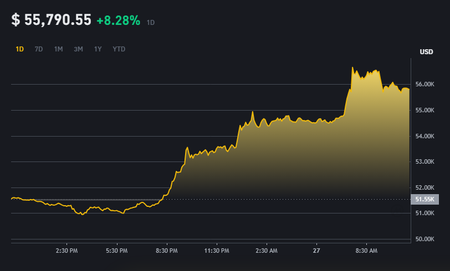Select the YTD range tab
Screen dimensions: 450x271
(x=119, y=49)
